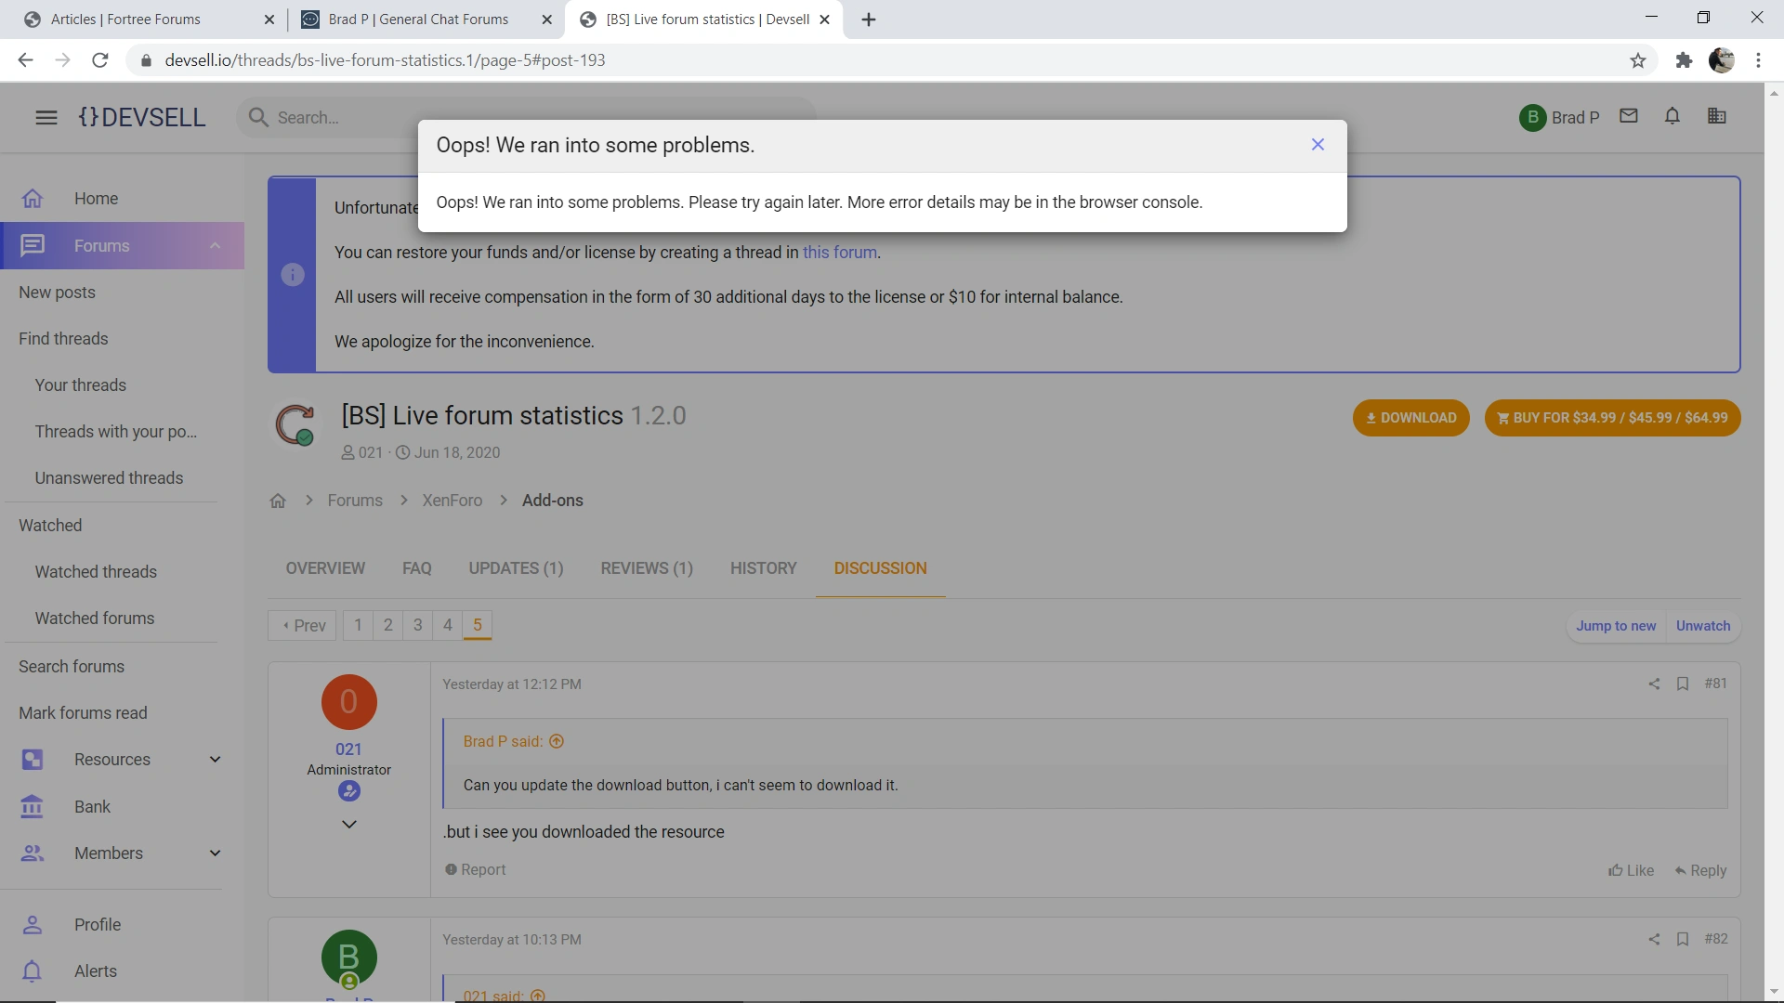Click the Download button
The width and height of the screenshot is (1784, 1003).
pyautogui.click(x=1410, y=418)
